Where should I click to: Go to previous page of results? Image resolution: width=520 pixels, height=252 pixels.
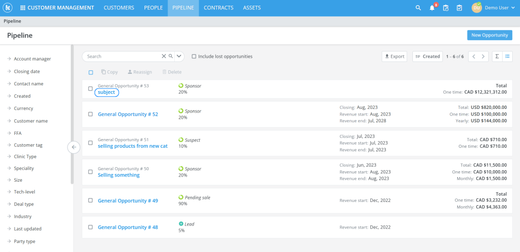click(x=474, y=56)
